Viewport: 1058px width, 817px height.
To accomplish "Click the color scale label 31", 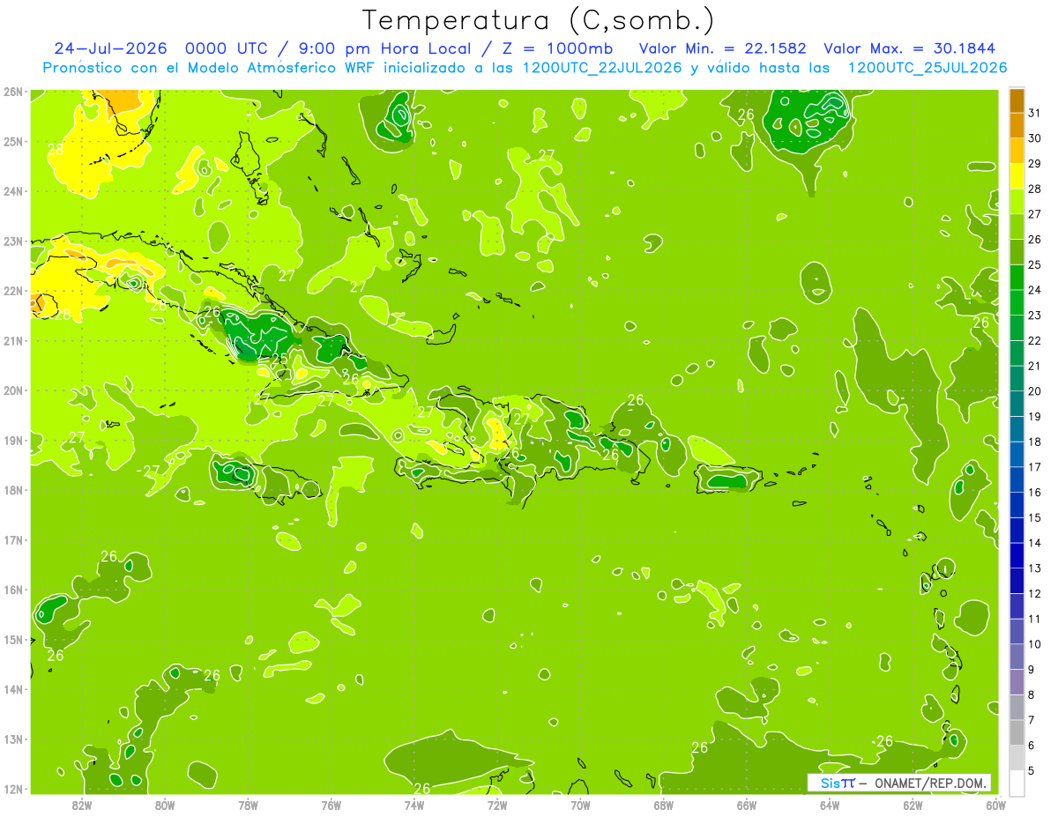I will point(1035,113).
